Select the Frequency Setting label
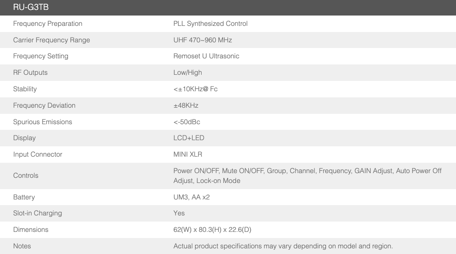Screen dimensions: 456x254 point(41,56)
